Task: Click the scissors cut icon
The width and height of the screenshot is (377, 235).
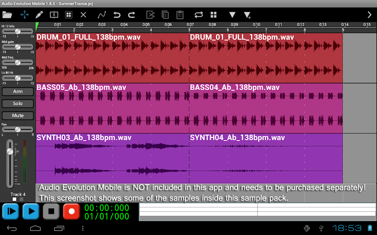Action: (150, 15)
